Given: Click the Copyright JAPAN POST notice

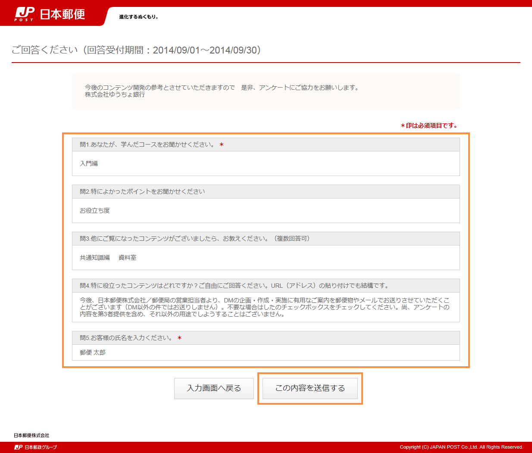Looking at the screenshot, I should (x=461, y=447).
